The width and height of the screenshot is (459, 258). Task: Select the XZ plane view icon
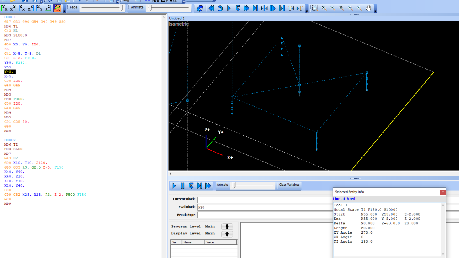click(x=31, y=8)
